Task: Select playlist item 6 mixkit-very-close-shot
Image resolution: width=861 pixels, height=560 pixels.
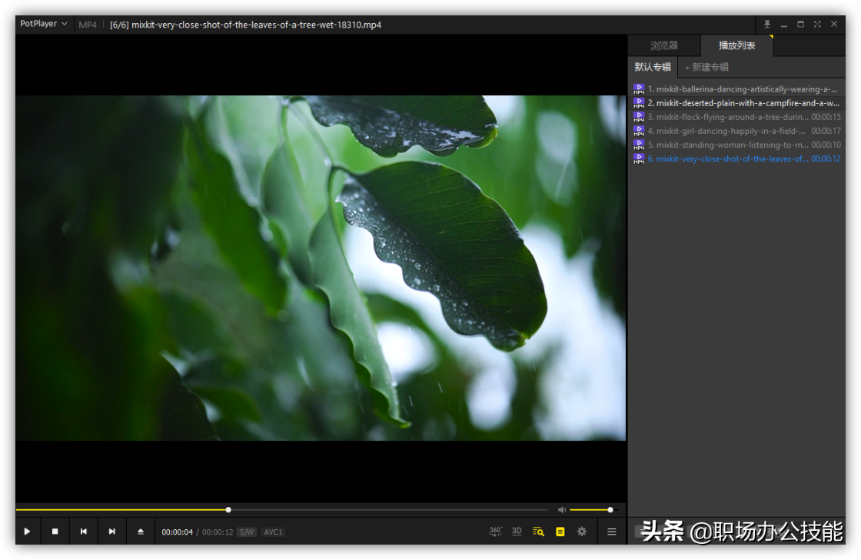Action: pos(736,158)
